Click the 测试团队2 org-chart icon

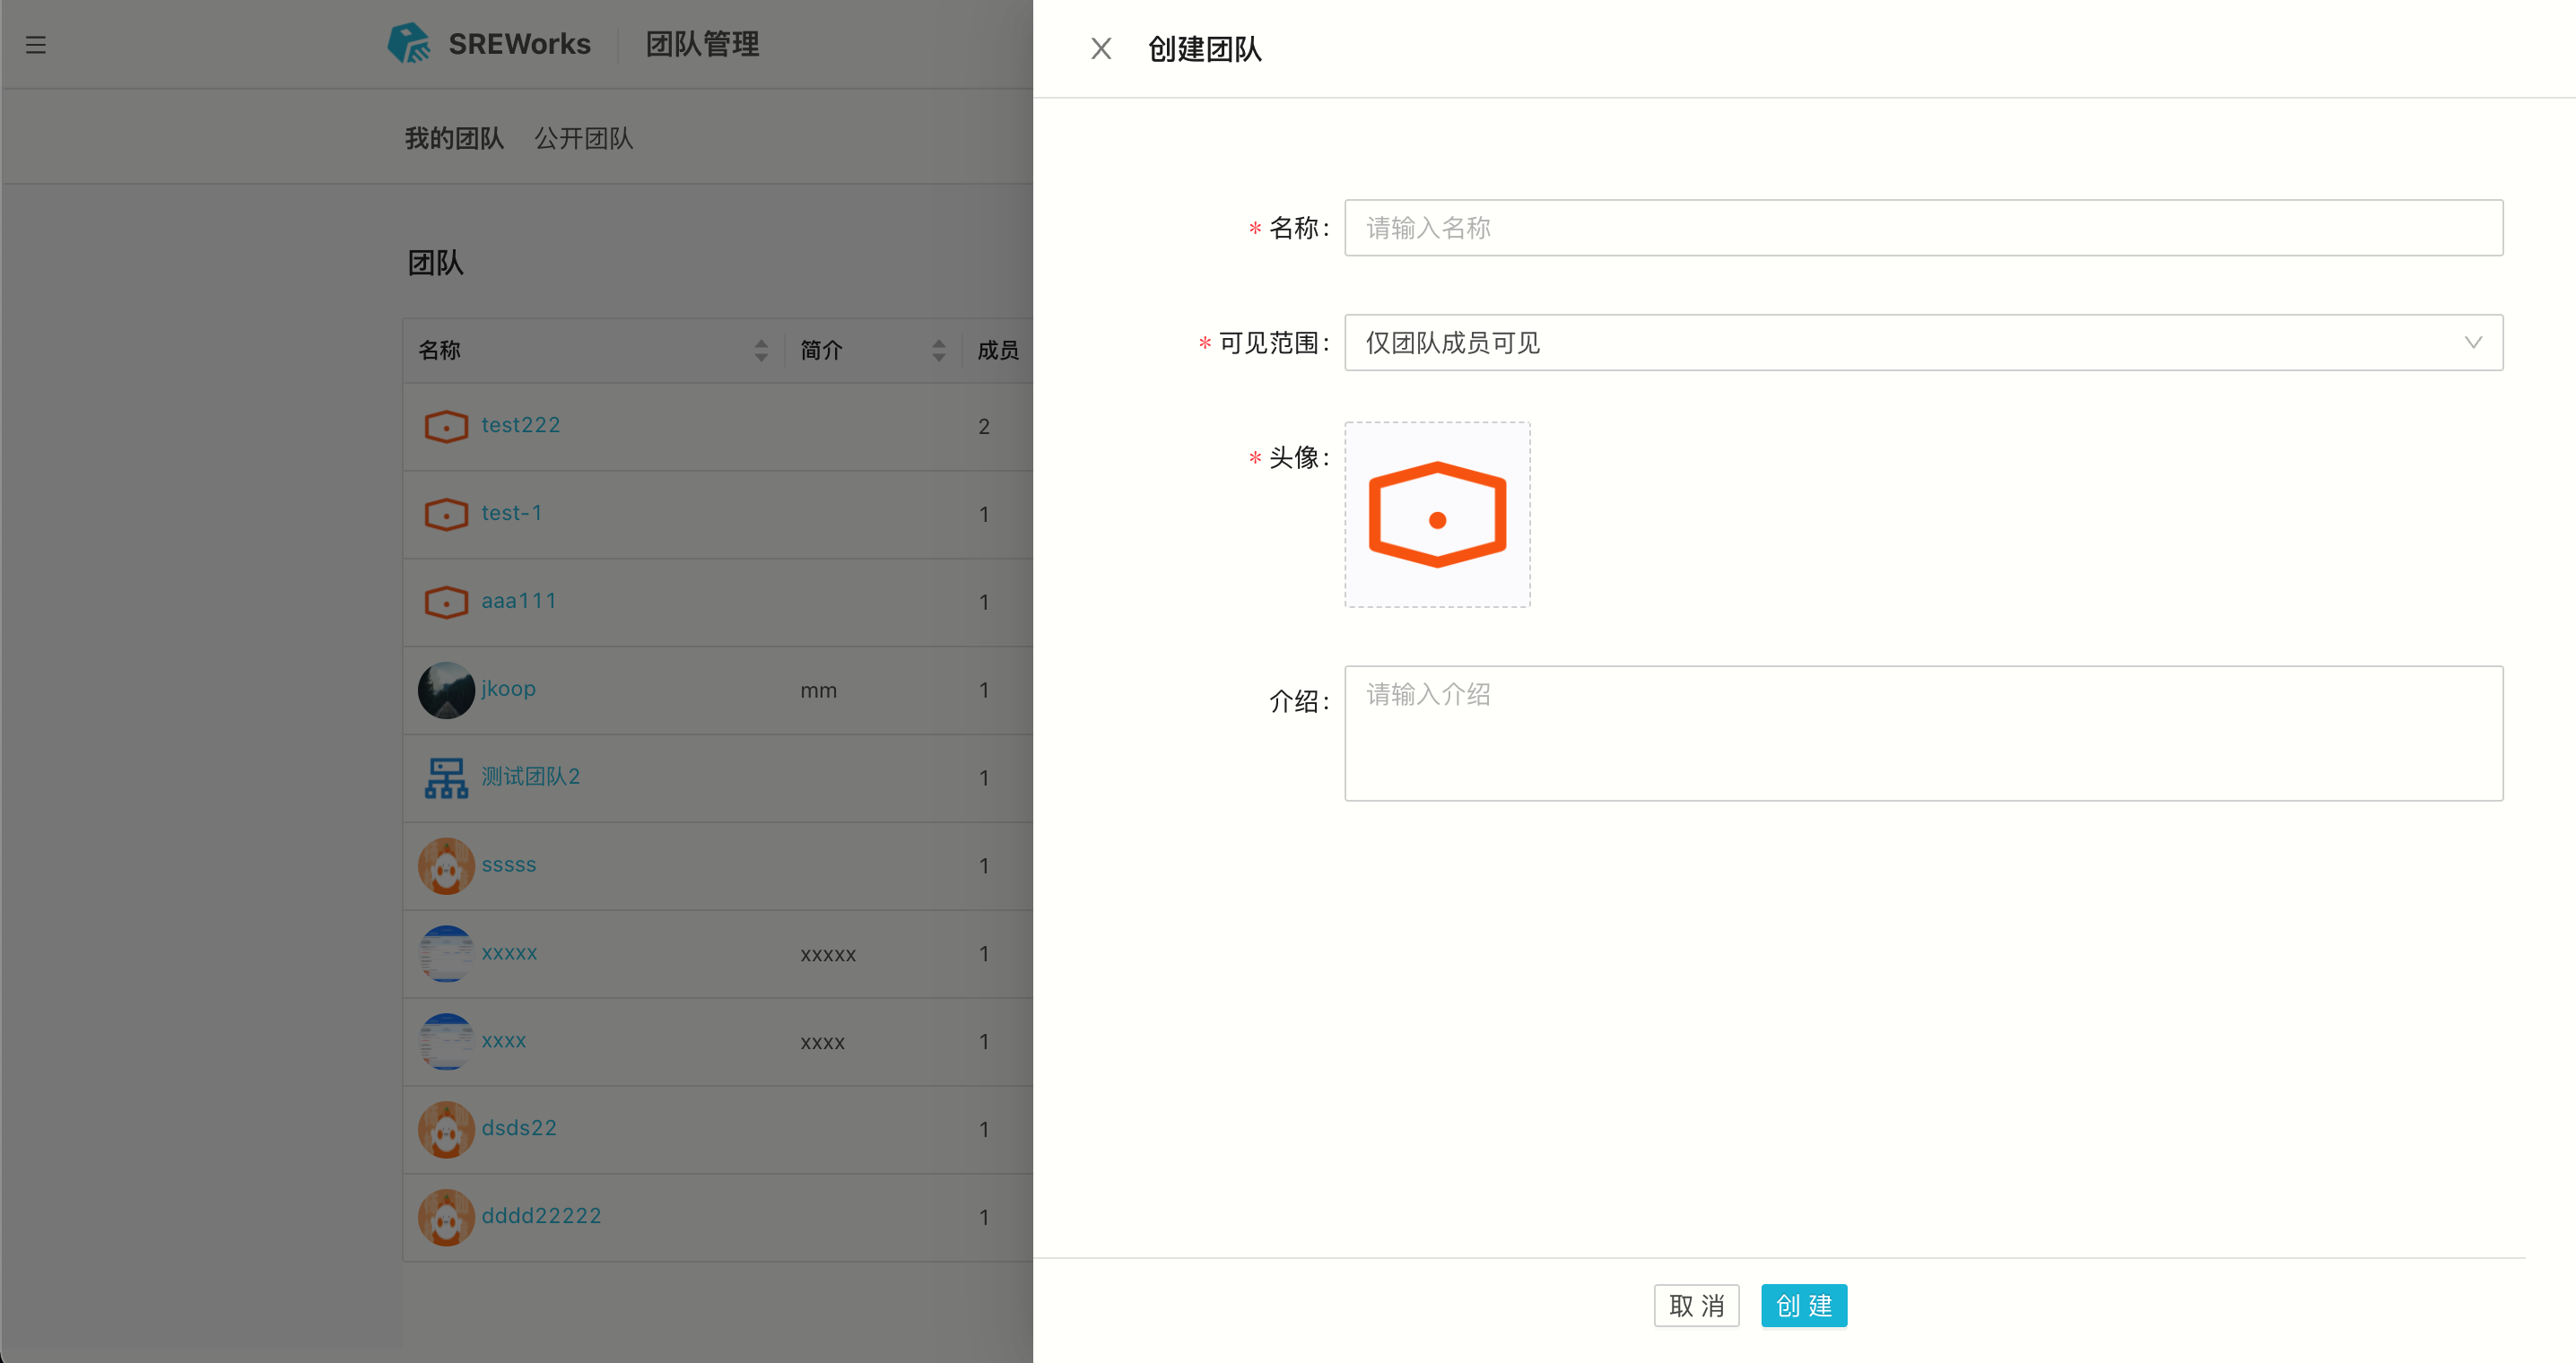point(446,777)
